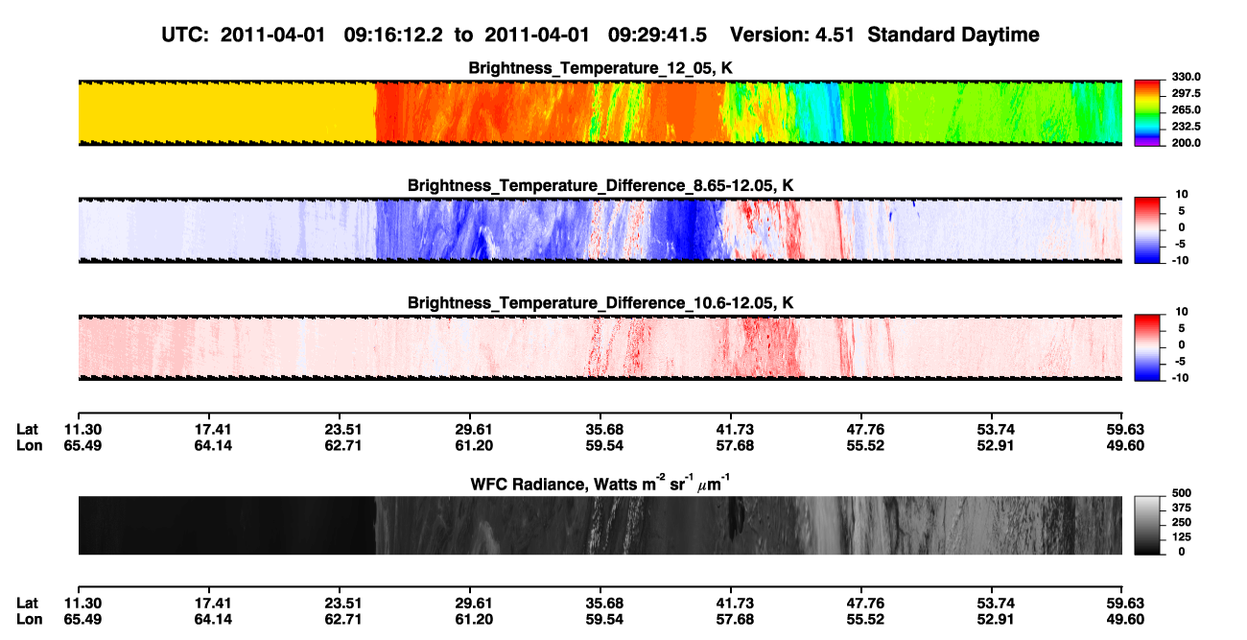Click latitude '41.73' under the 10.6-12.05 strip
Viewport: 1247px width, 640px height.
(x=733, y=430)
